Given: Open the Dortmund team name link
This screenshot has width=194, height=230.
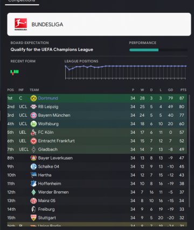Looking at the screenshot, I should pos(48,98).
